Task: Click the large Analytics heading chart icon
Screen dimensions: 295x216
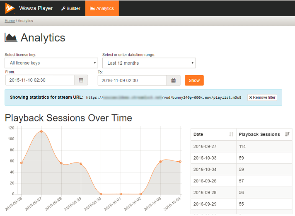Action: tap(11, 38)
